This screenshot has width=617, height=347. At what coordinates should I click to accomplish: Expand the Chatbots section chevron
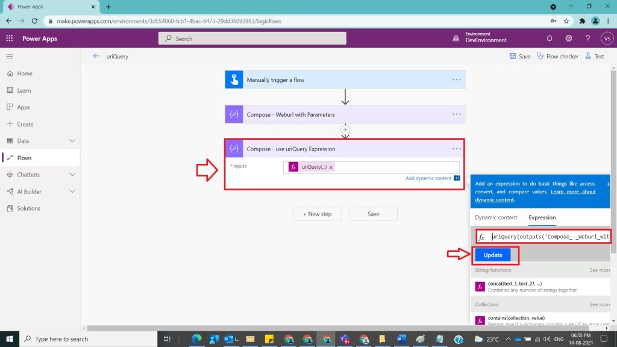(72, 175)
